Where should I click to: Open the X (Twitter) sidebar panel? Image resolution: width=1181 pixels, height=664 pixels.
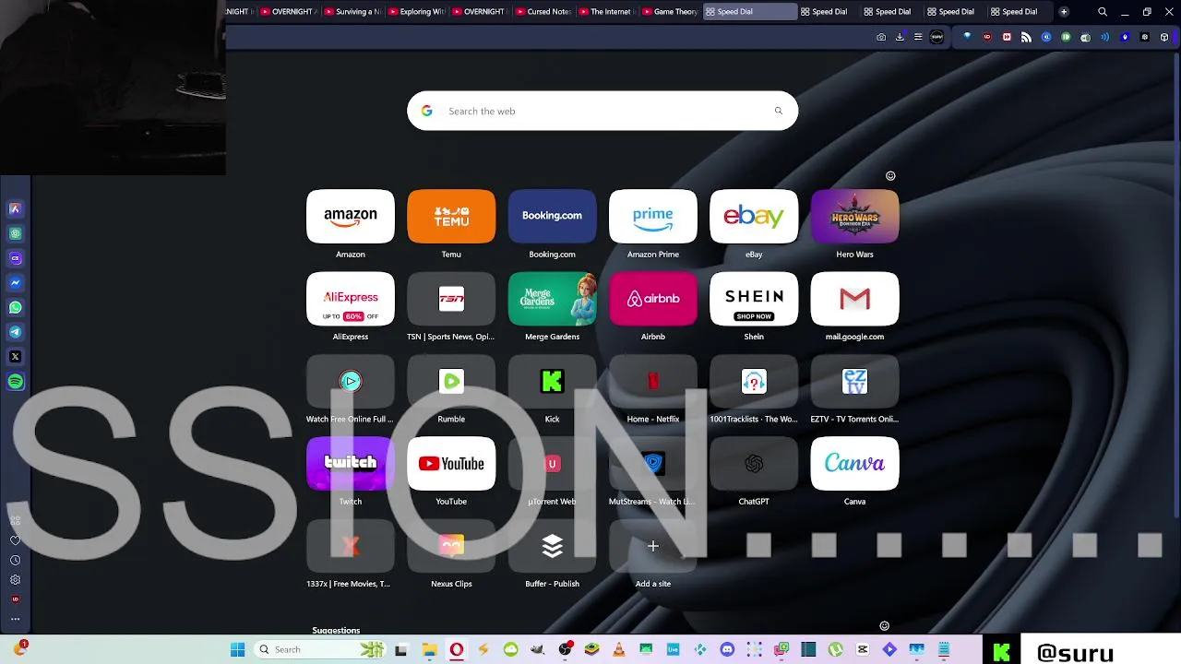pyautogui.click(x=15, y=356)
